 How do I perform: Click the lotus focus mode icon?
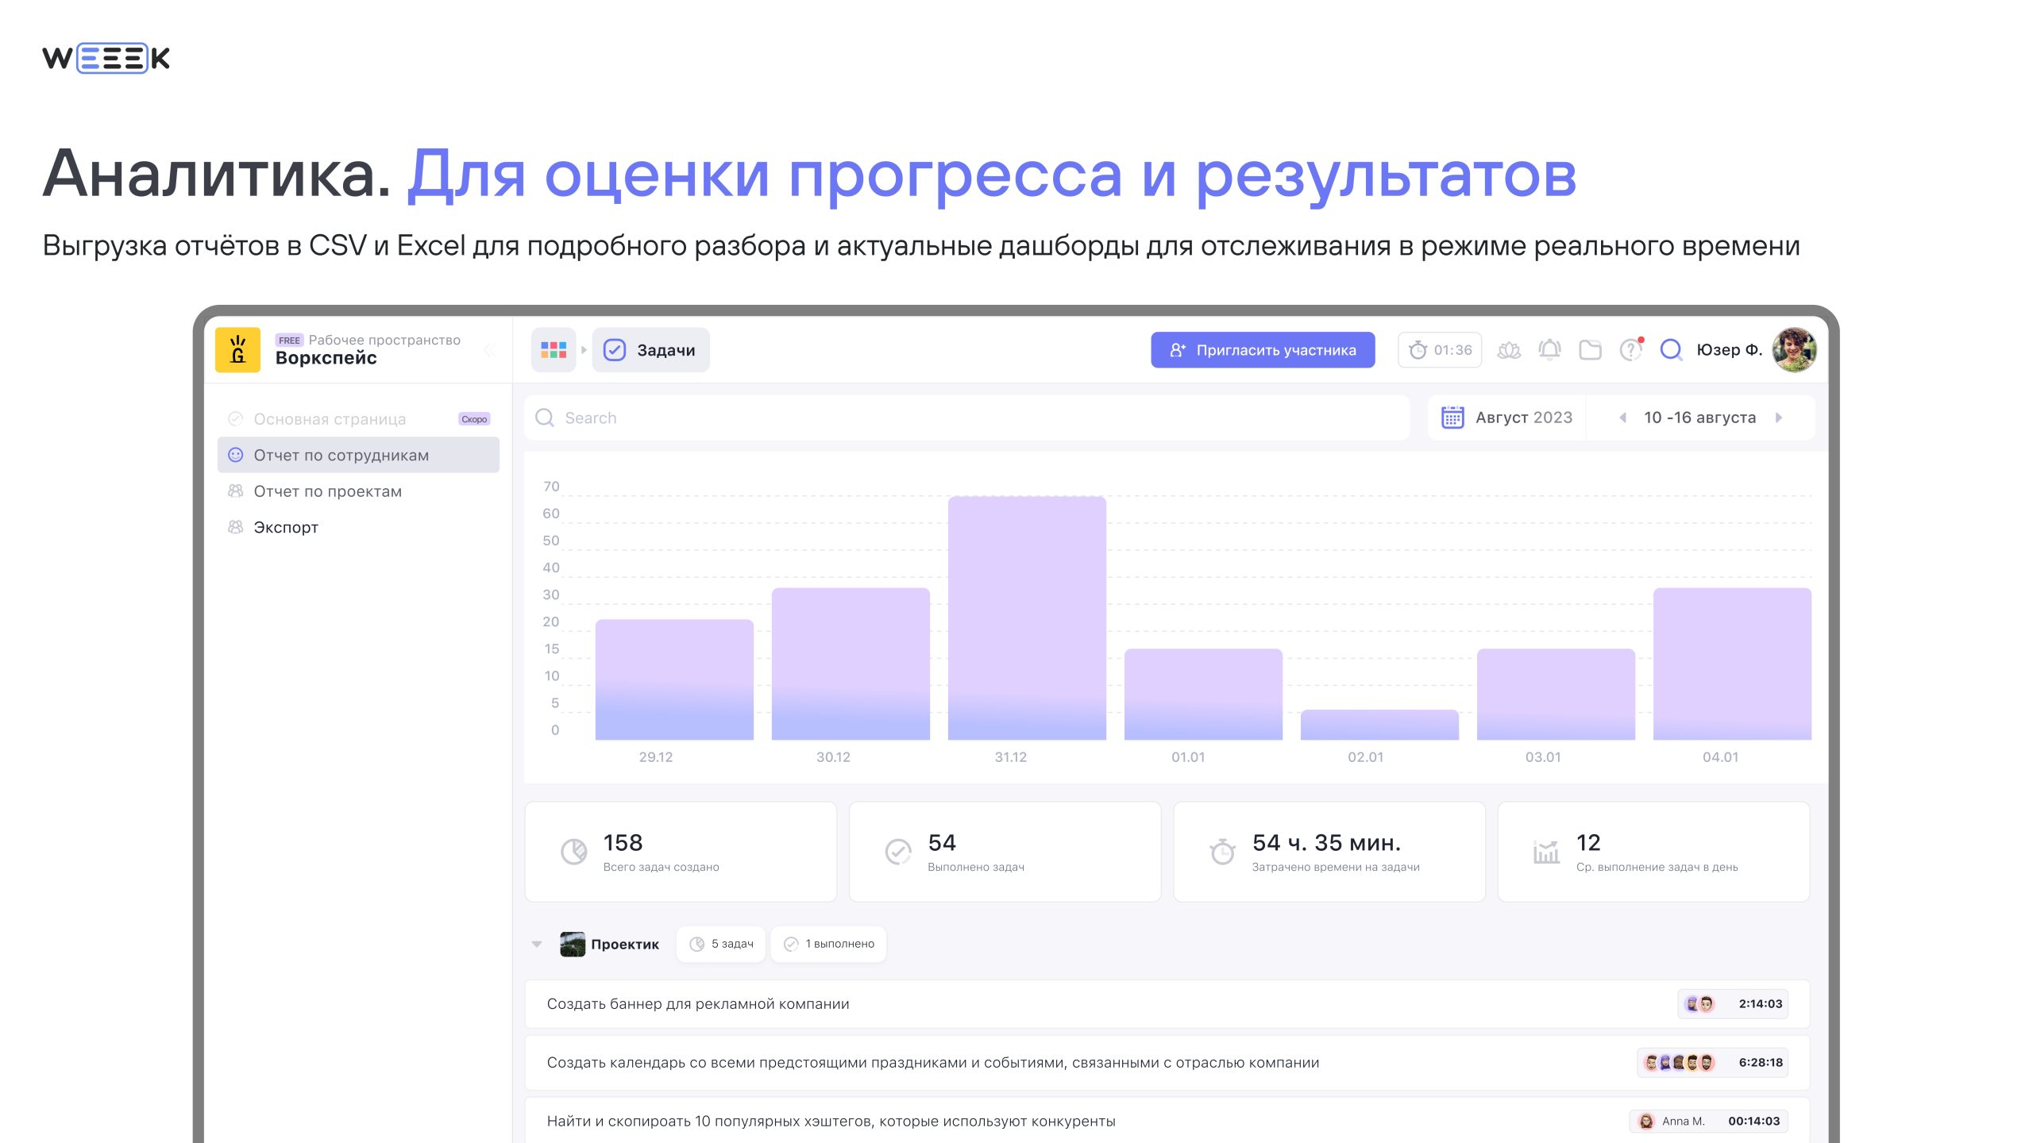click(1509, 350)
